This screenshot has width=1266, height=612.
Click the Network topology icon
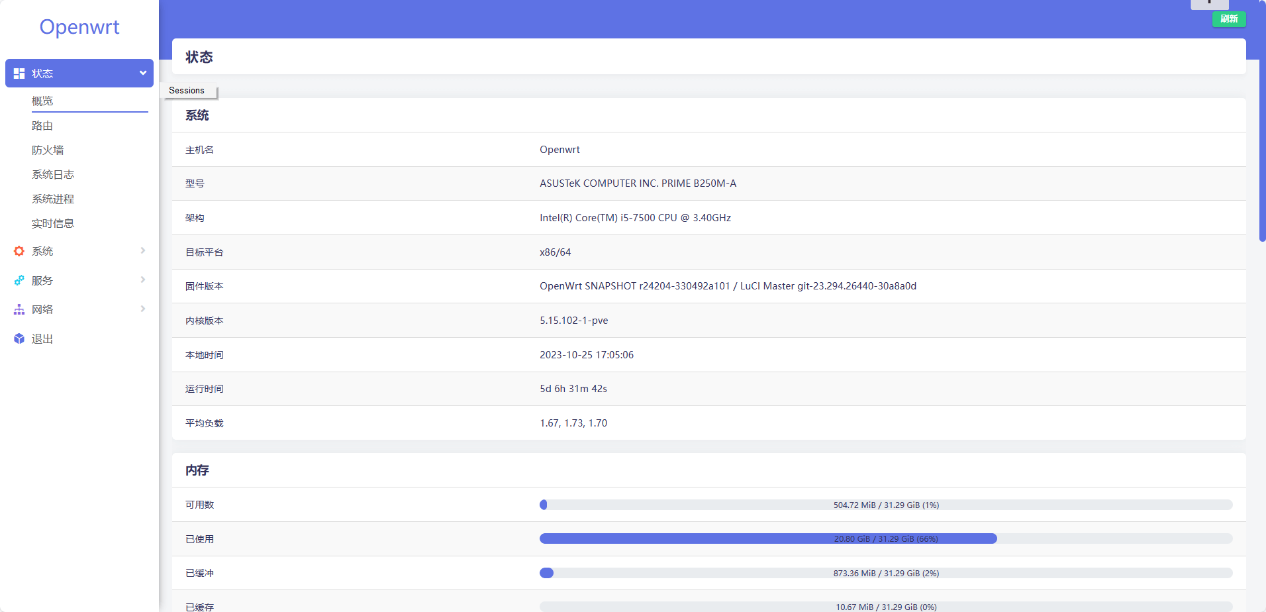(19, 309)
